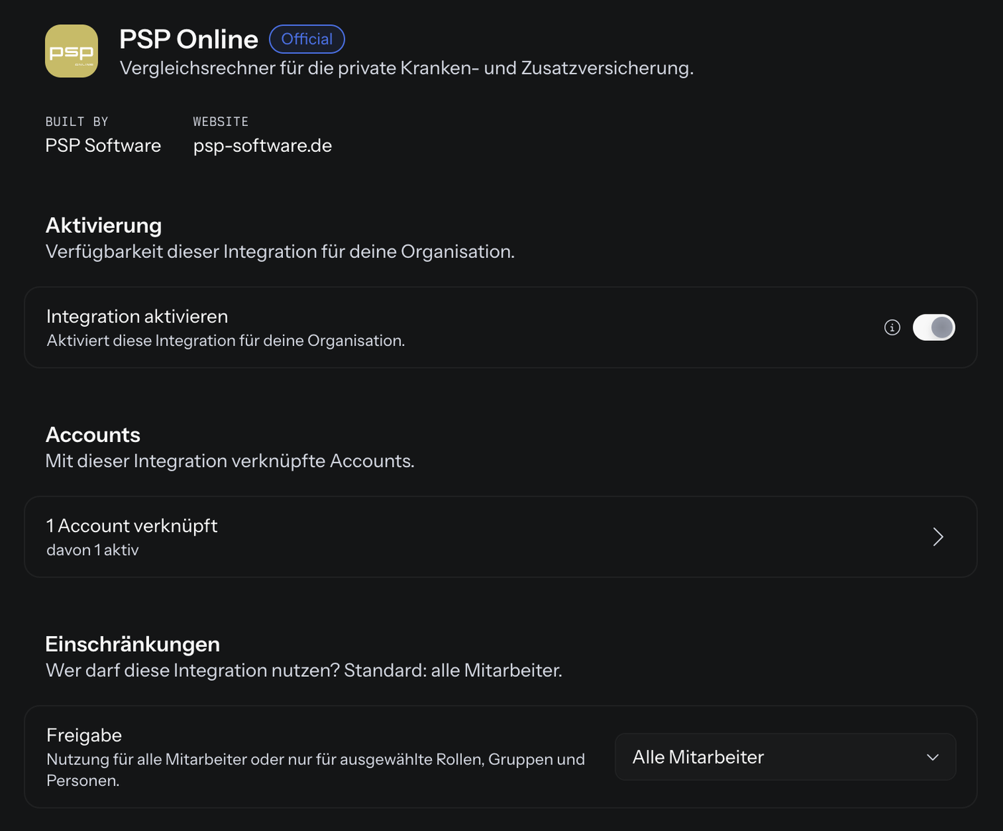Click the Official badge
This screenshot has width=1003, height=831.
point(307,39)
